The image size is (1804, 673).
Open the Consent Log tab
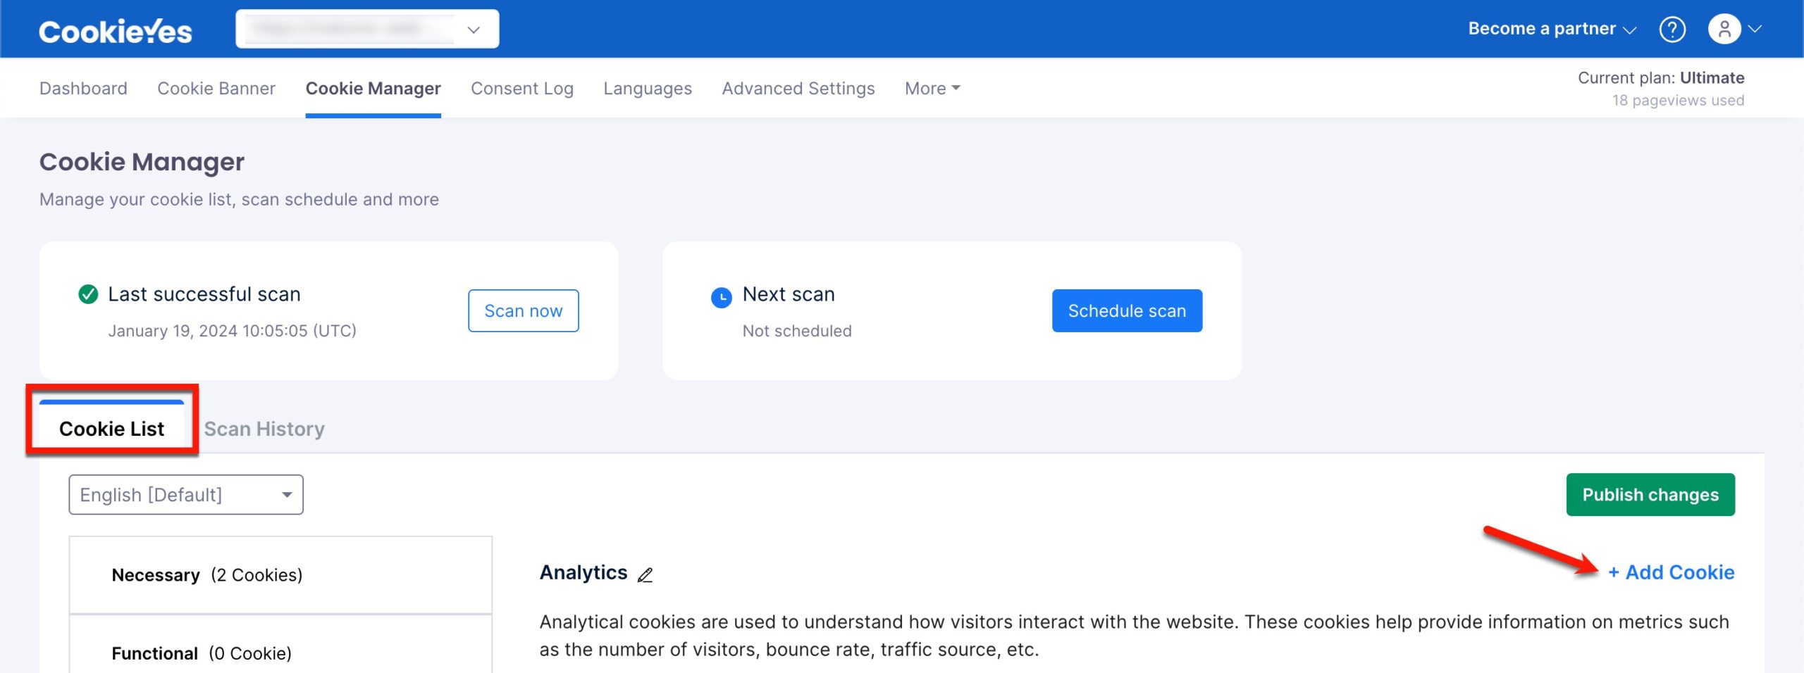(x=522, y=88)
